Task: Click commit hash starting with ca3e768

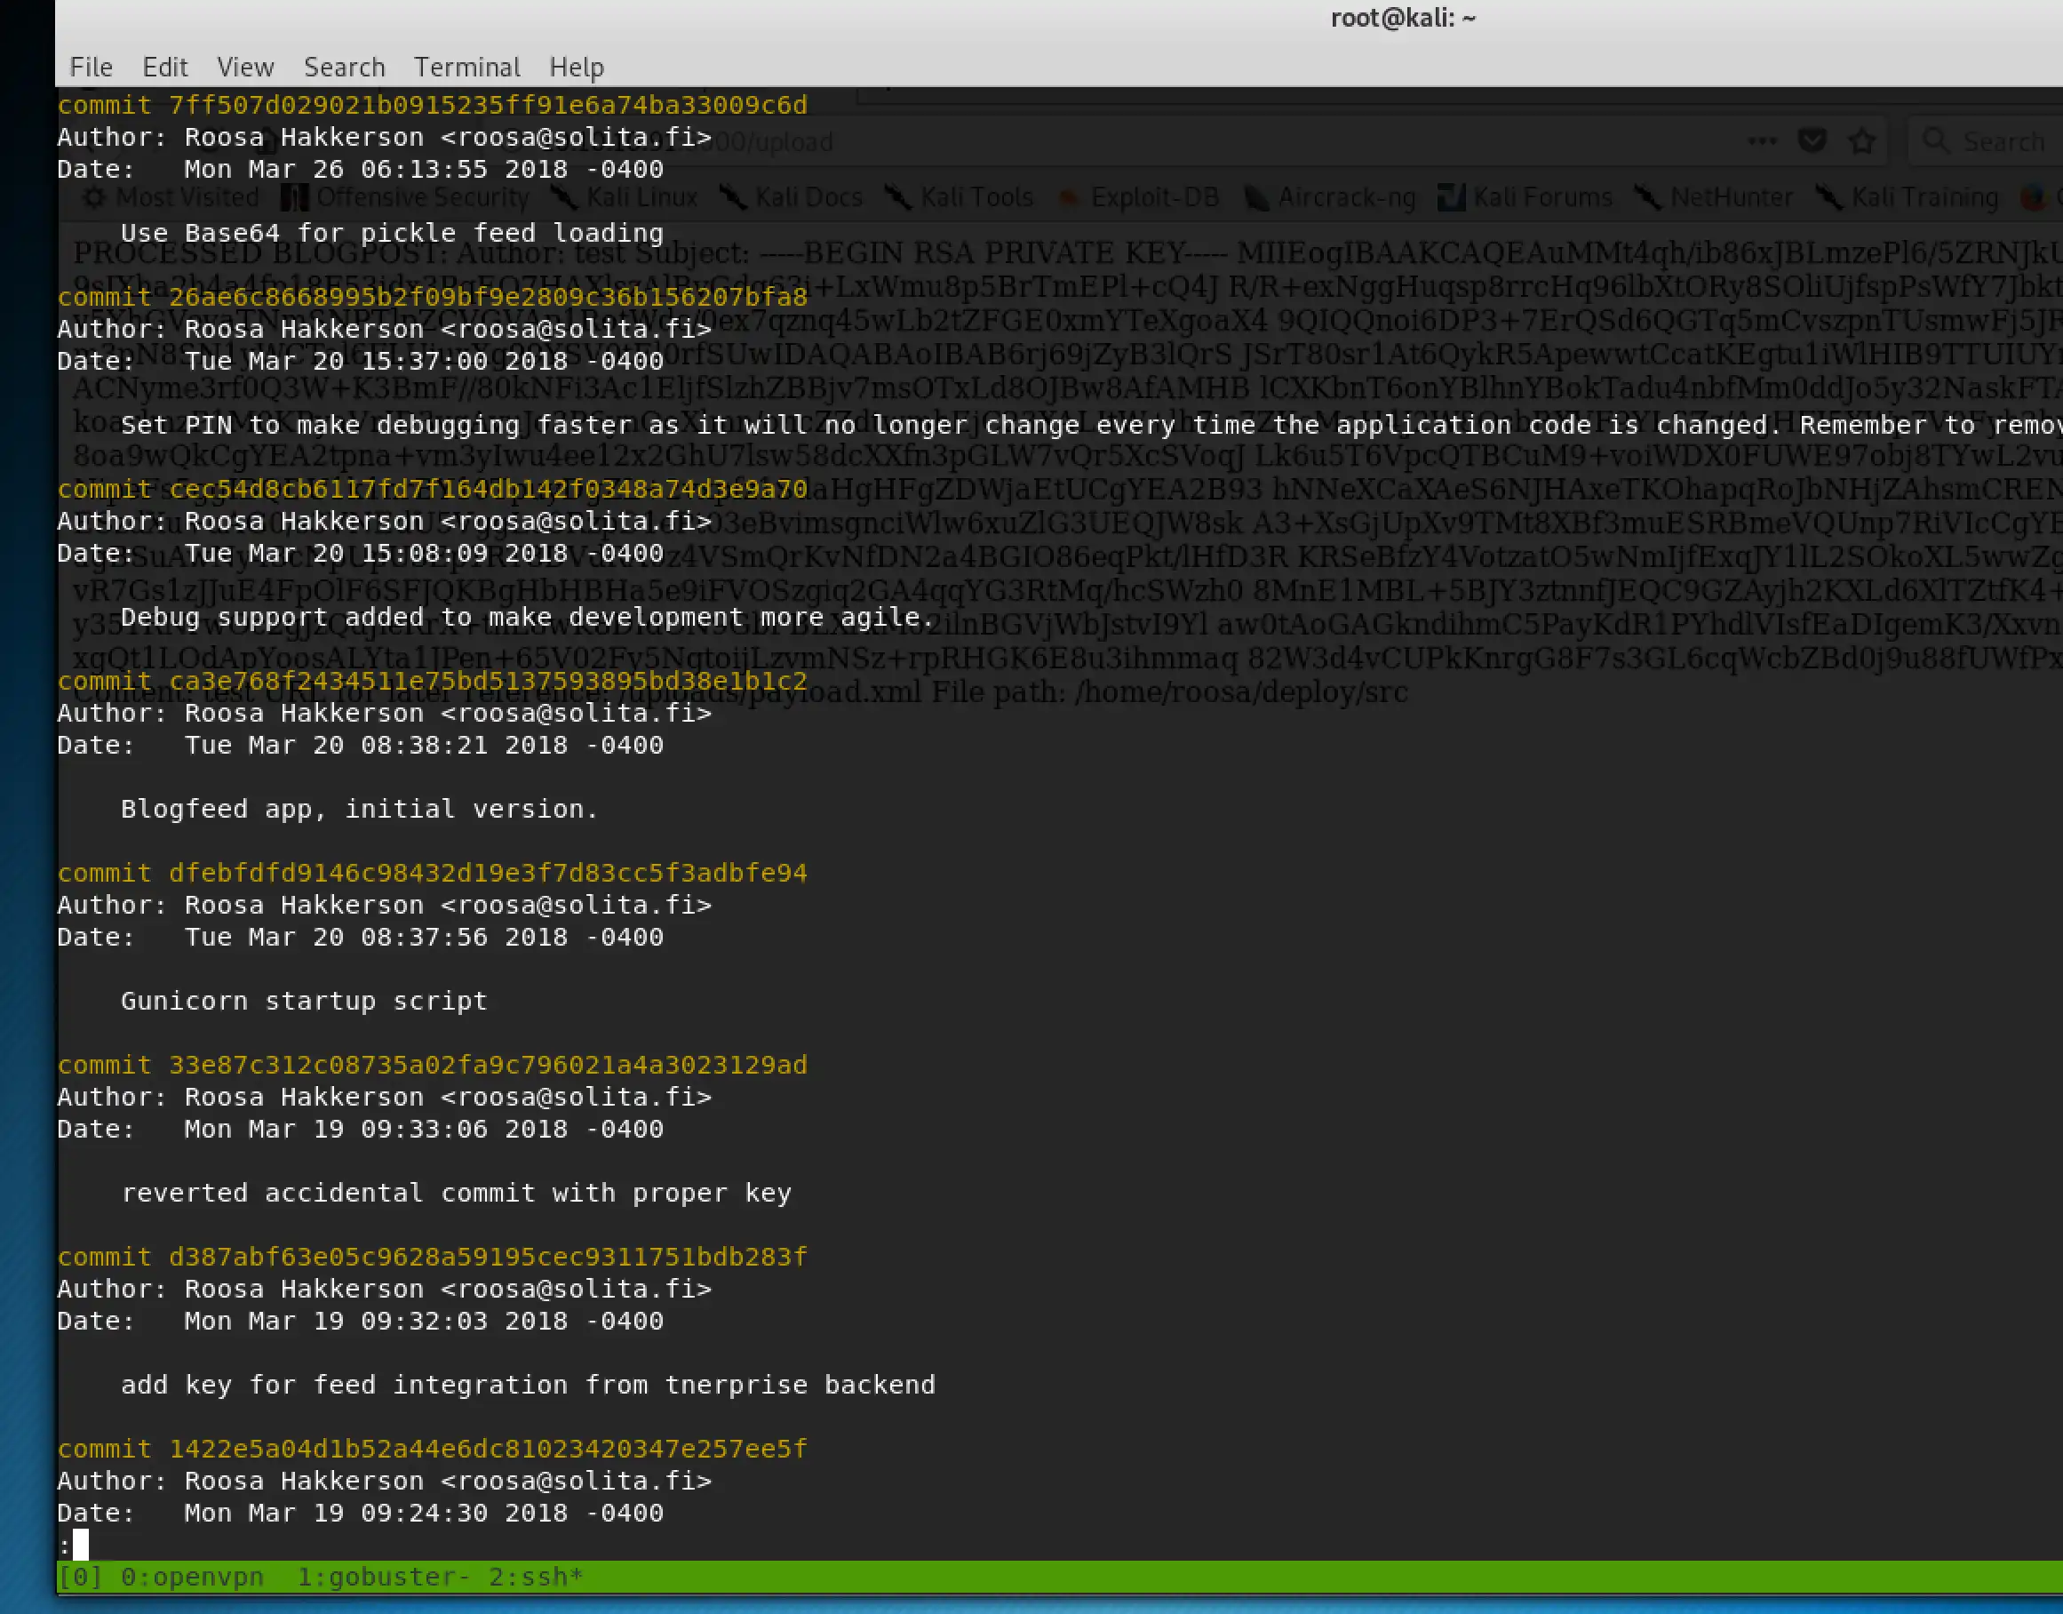Action: click(x=488, y=681)
